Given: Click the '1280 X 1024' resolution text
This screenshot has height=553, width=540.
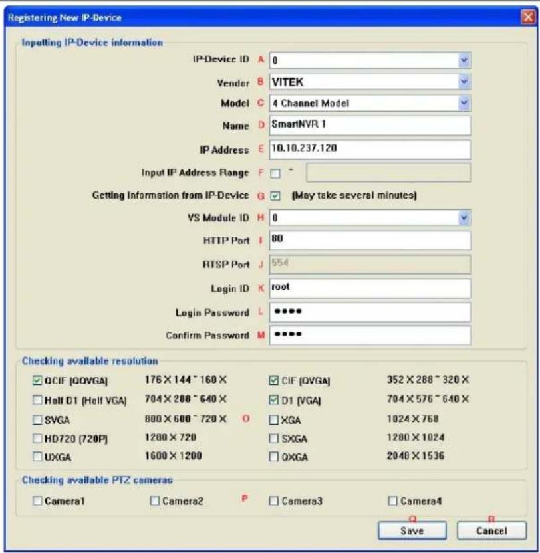Looking at the screenshot, I should [x=416, y=437].
